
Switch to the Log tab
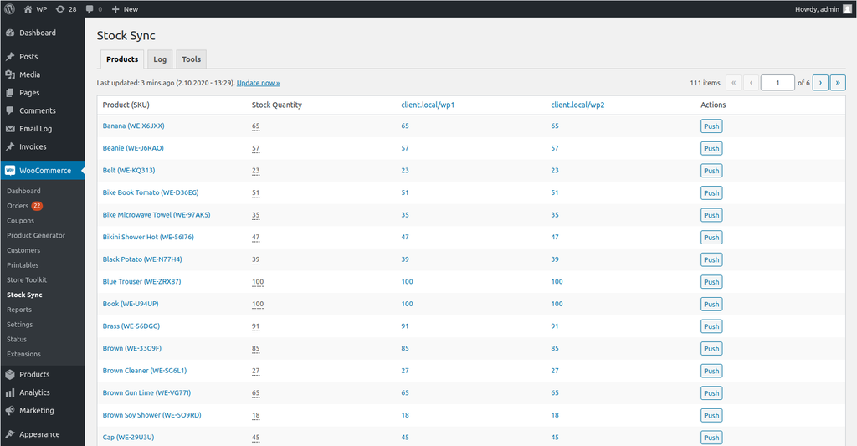click(159, 59)
